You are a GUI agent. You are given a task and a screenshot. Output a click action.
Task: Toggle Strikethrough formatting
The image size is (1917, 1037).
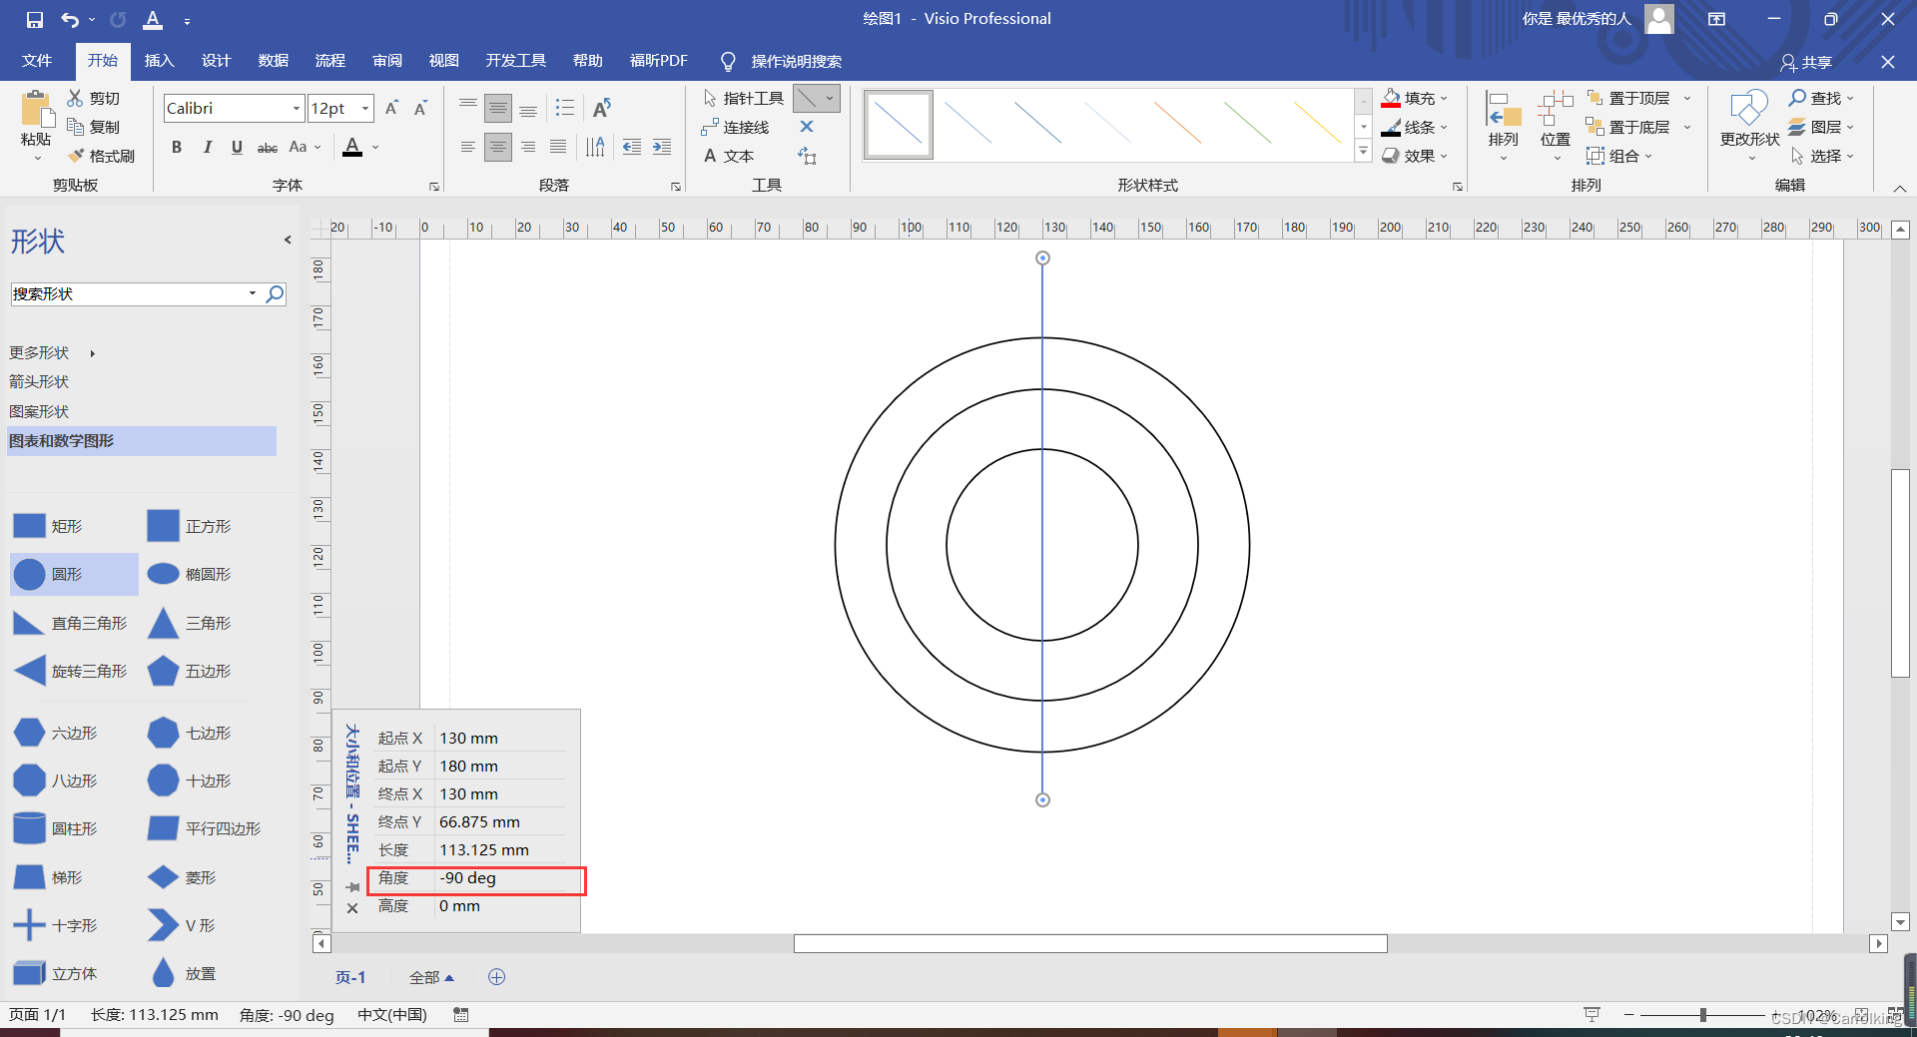coord(268,148)
